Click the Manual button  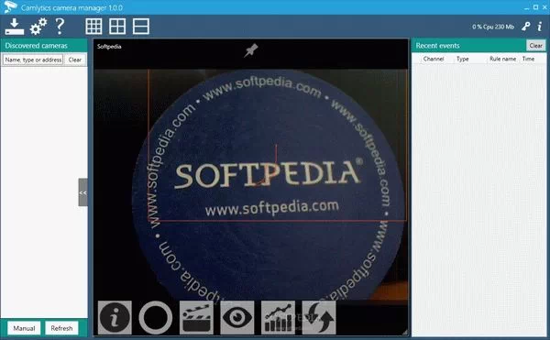pos(24,328)
